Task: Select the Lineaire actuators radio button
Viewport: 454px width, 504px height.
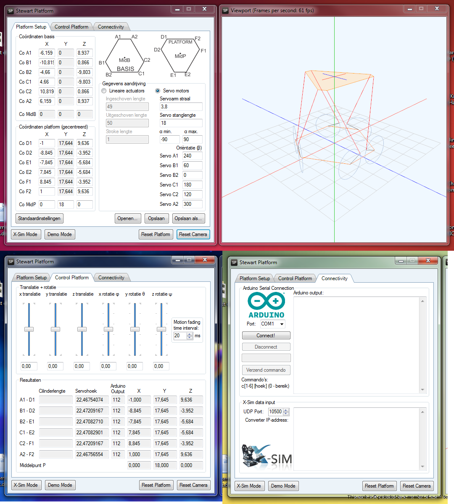Action: [104, 91]
